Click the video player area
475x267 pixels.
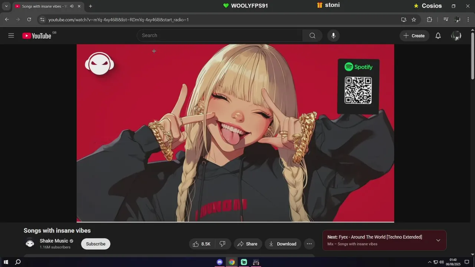click(235, 133)
